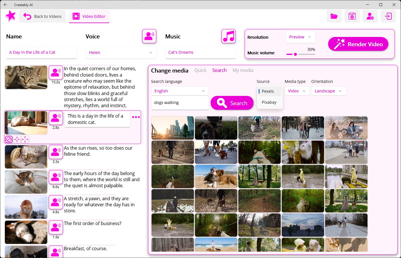
Task: Open the user account icon top right
Action: 370,16
